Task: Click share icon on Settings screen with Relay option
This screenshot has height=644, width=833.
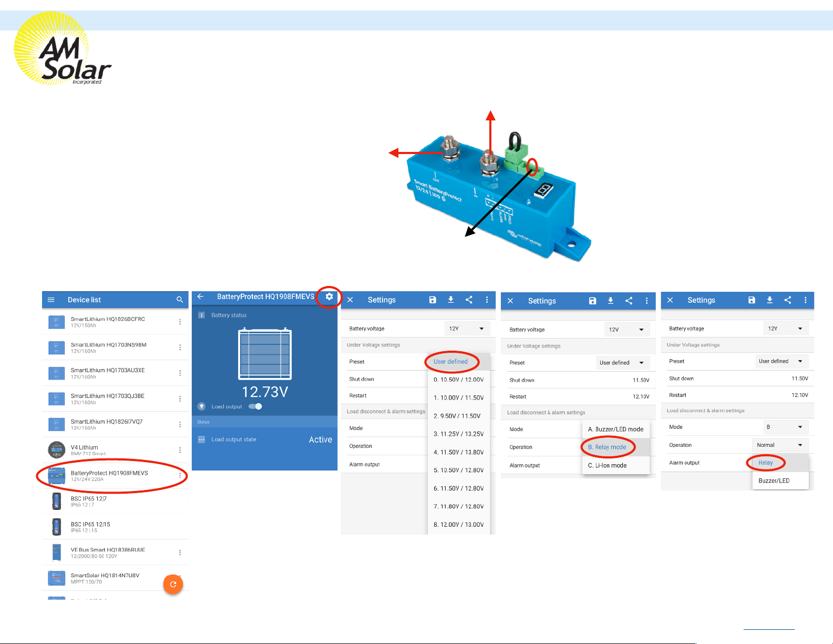Action: pos(787,300)
